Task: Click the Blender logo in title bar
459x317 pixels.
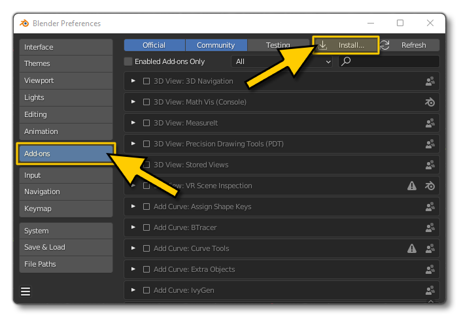Action: [24, 23]
